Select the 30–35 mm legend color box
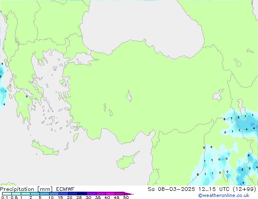This screenshot has width=258, height=199. [x=92, y=194]
